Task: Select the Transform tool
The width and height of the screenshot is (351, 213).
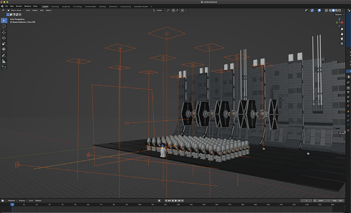Action: pyautogui.click(x=4, y=49)
